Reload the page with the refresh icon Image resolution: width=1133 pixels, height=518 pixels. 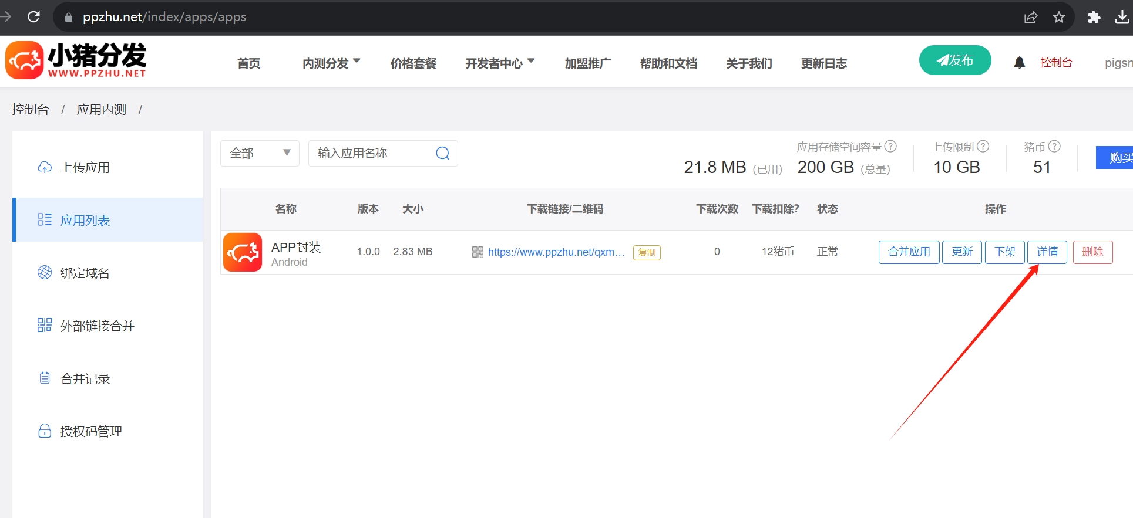click(34, 17)
